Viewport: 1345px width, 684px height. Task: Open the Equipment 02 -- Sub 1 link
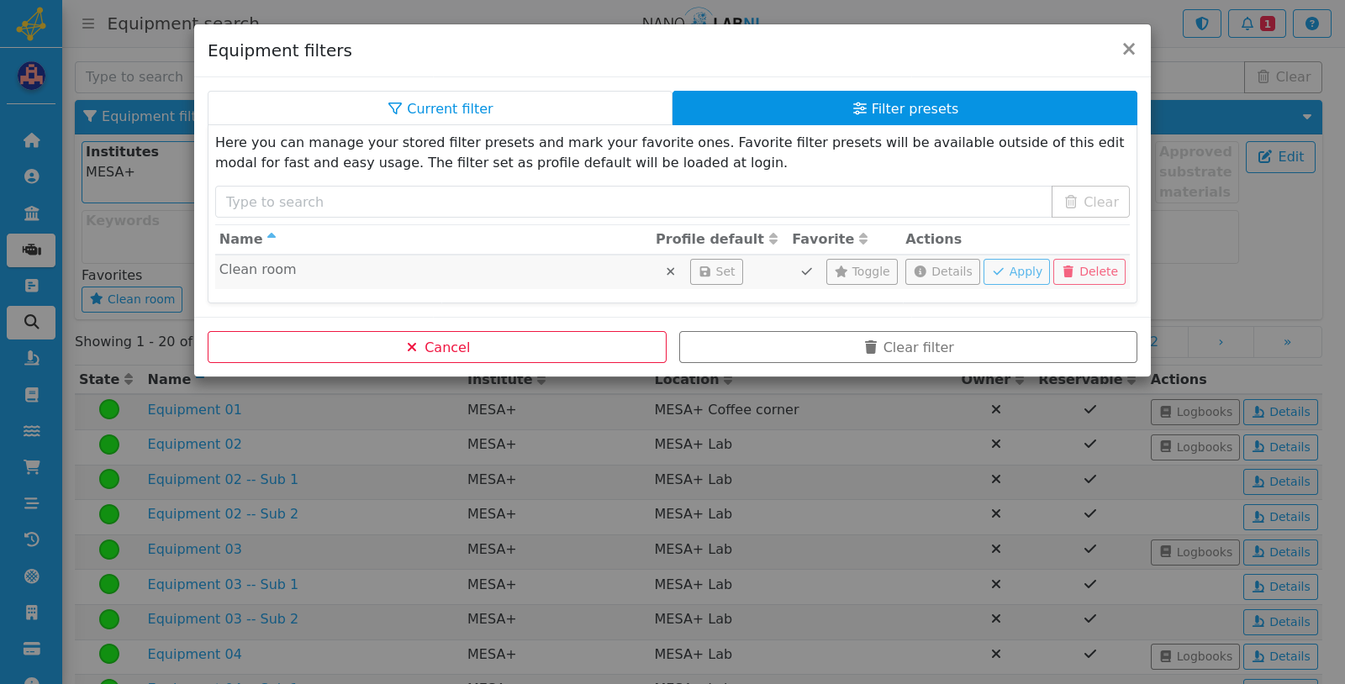(x=223, y=480)
